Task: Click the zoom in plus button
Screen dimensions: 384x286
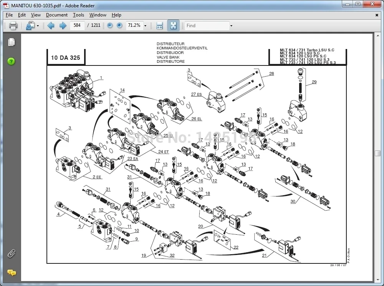Action: (x=119, y=25)
